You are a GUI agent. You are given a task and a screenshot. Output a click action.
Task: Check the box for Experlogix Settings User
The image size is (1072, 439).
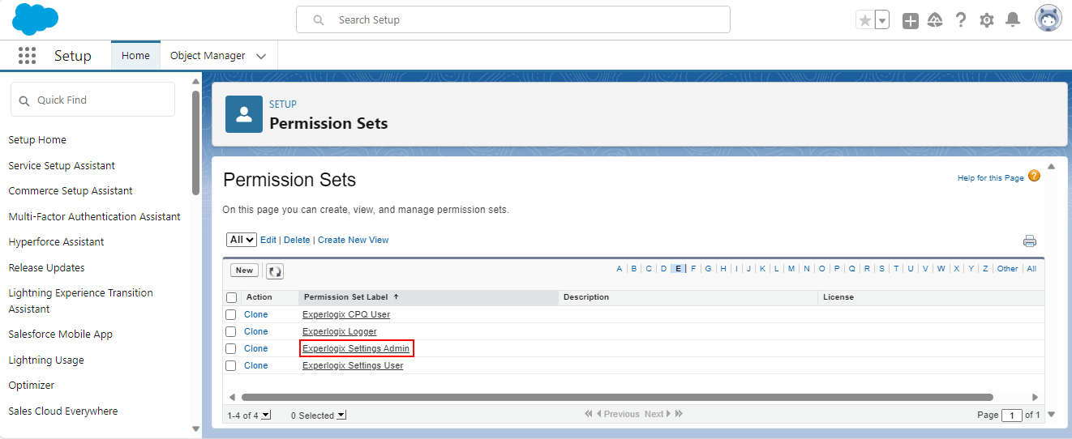pos(231,365)
